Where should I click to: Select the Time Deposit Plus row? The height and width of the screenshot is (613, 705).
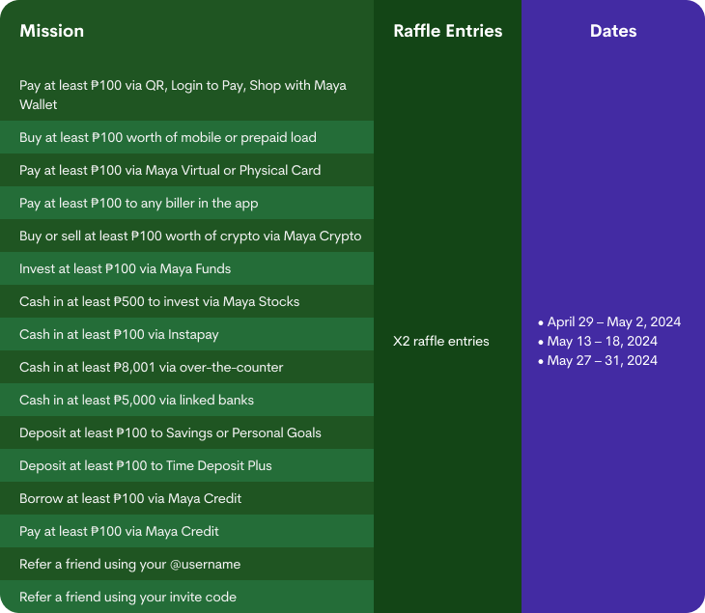click(146, 465)
